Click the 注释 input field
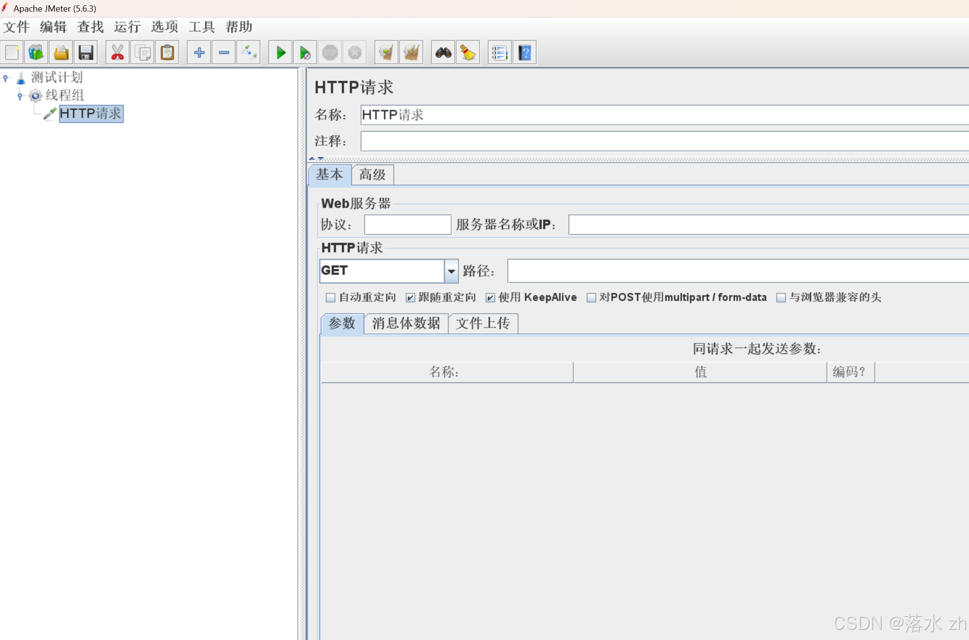Image resolution: width=969 pixels, height=640 pixels. pos(664,141)
